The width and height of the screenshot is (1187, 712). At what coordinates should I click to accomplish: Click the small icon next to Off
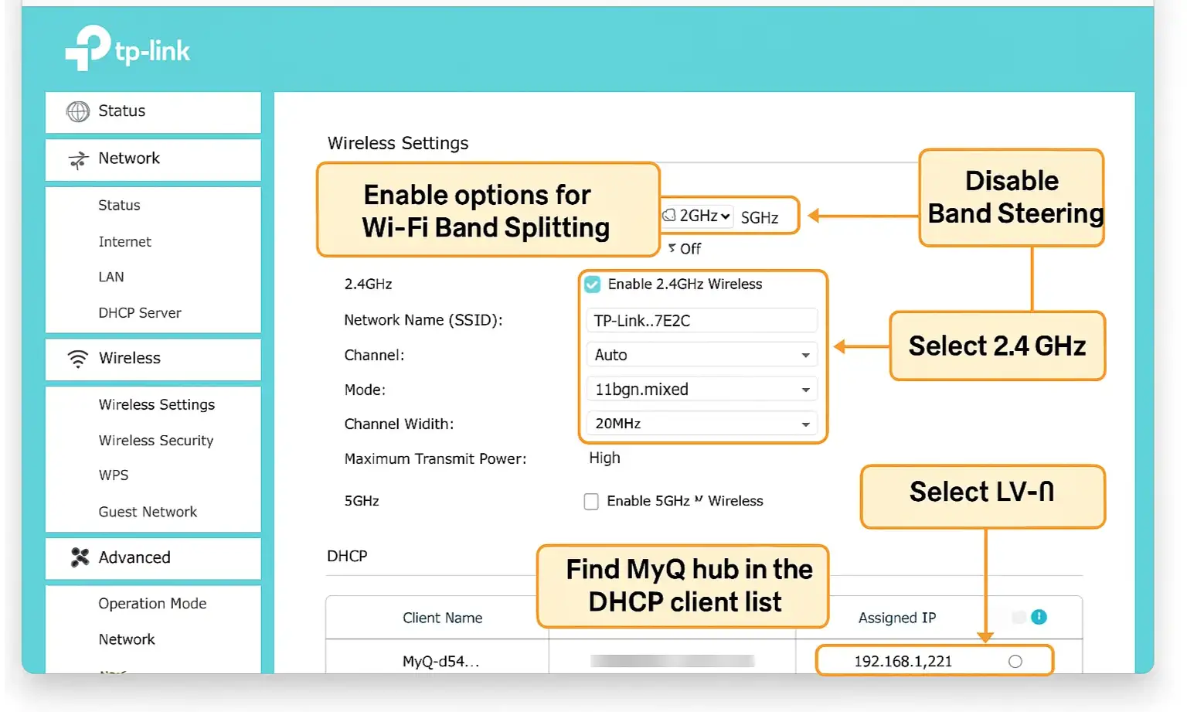pyautogui.click(x=672, y=247)
